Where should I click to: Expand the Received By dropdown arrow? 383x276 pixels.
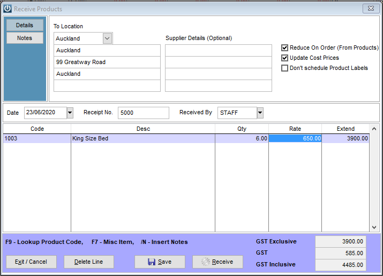point(260,113)
